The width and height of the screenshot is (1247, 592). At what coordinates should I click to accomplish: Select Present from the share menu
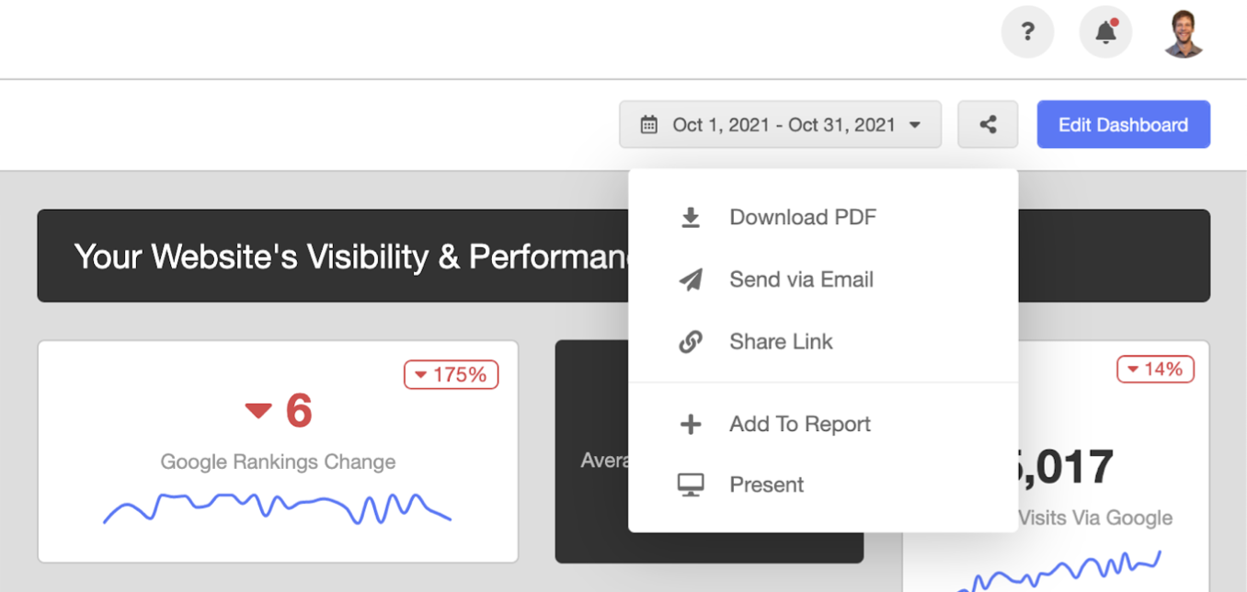point(766,484)
